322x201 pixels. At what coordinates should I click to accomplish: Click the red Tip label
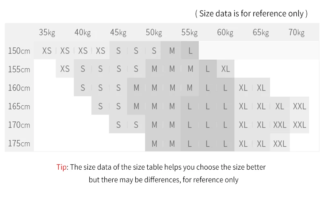(x=61, y=167)
